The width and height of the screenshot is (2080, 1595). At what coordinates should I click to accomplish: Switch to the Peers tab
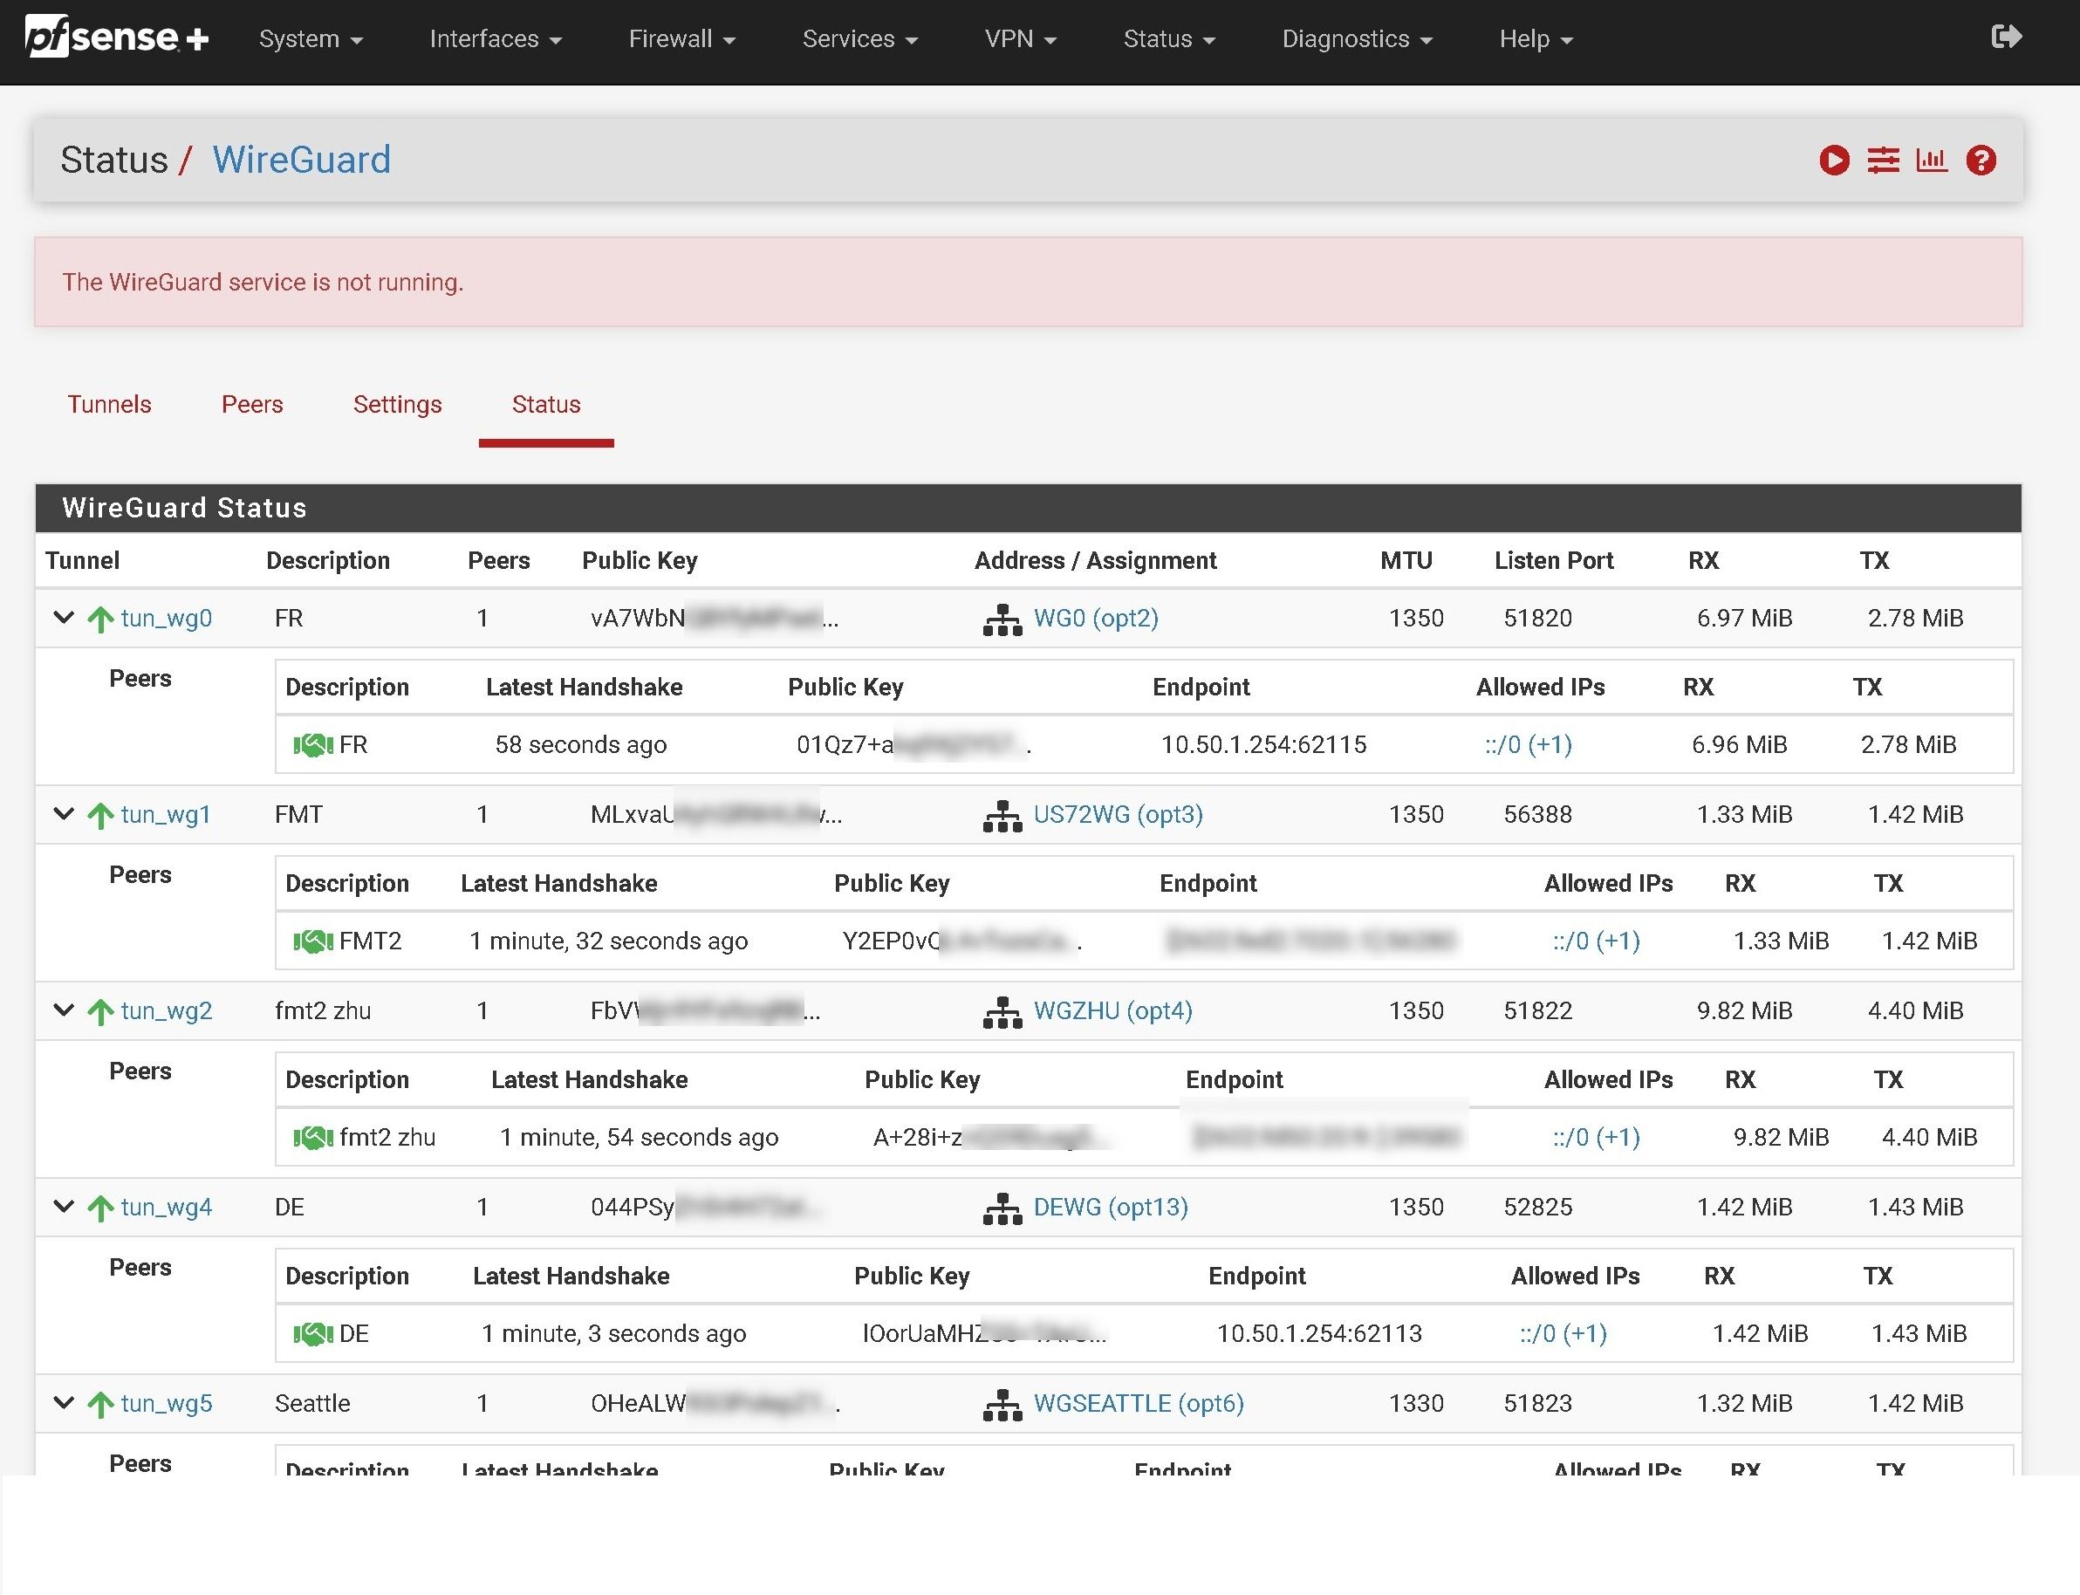[251, 405]
